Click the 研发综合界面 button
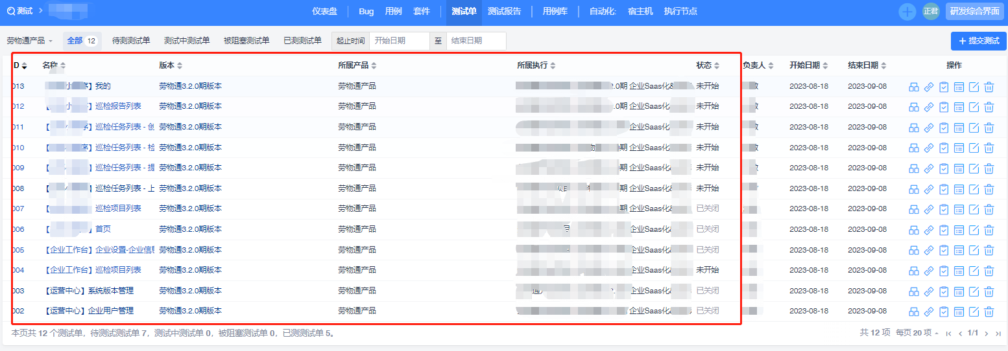This screenshot has width=1008, height=351. pyautogui.click(x=975, y=11)
